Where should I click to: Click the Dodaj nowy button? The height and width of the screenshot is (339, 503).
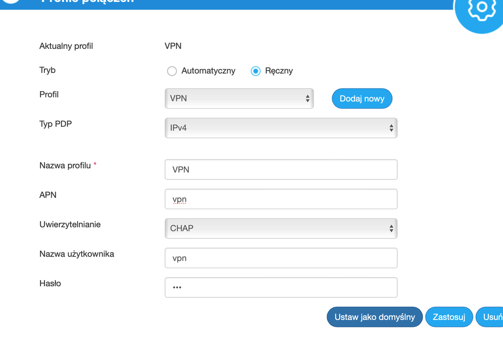coord(362,99)
